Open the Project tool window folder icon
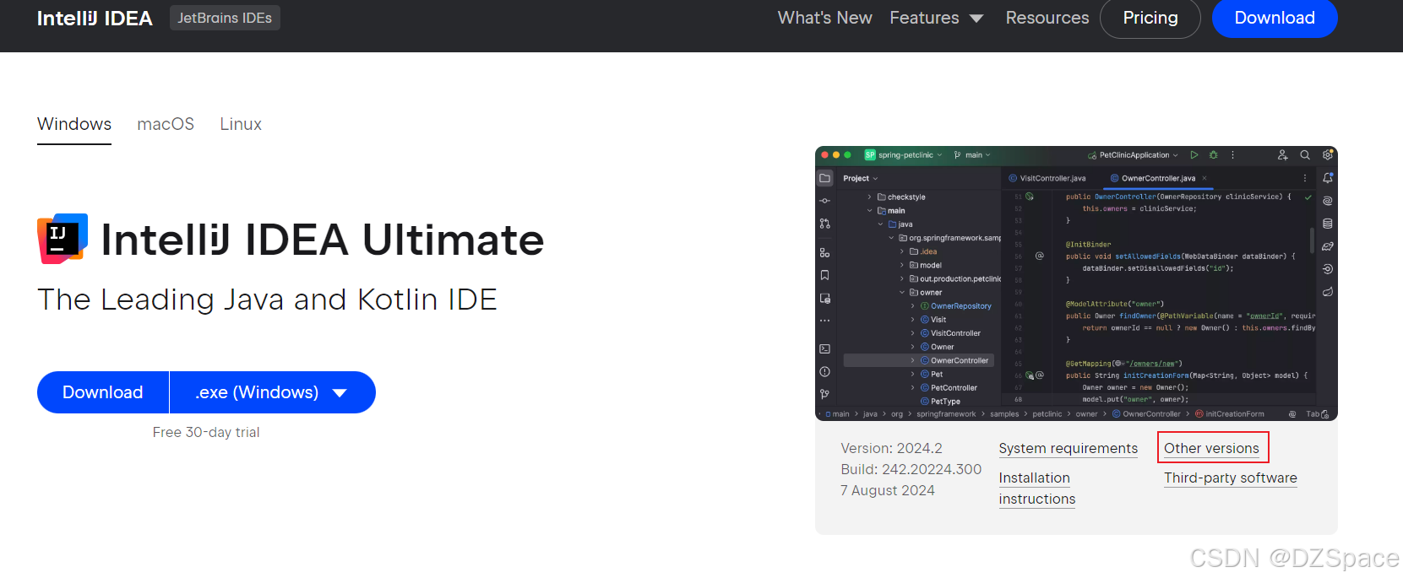1403x583 pixels. click(x=825, y=178)
